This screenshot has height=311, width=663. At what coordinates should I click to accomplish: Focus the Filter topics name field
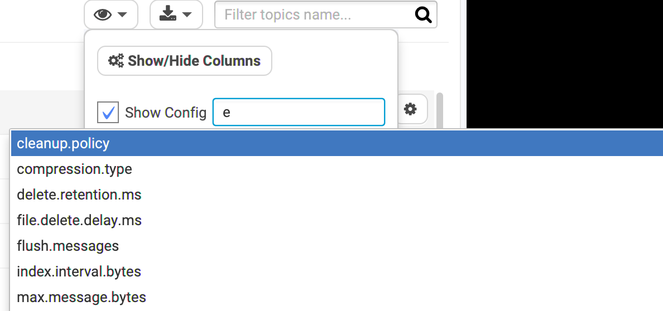pos(325,15)
